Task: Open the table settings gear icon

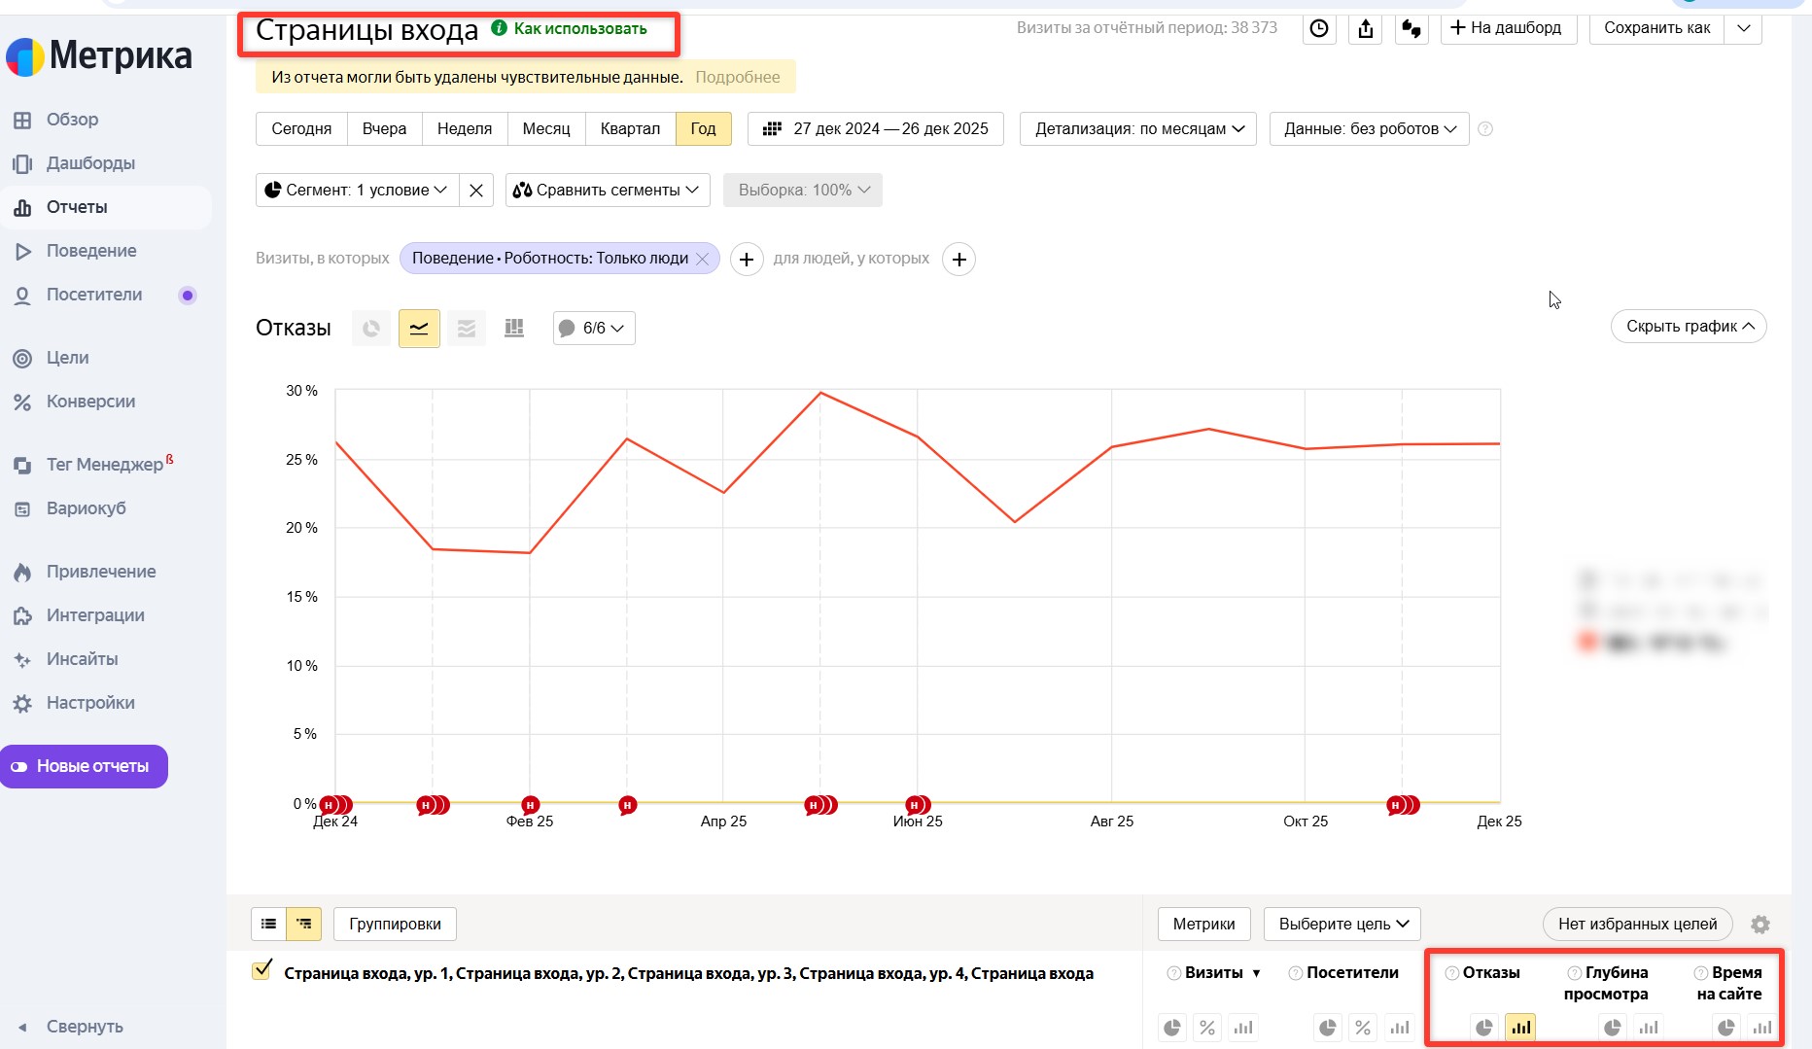Action: [x=1760, y=925]
